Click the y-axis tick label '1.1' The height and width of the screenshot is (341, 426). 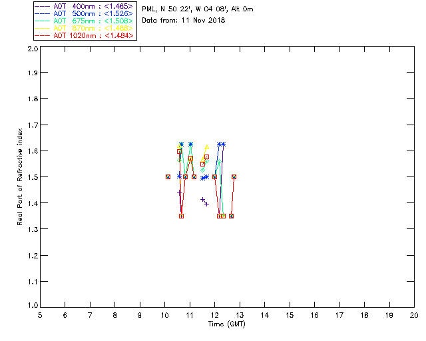click(x=33, y=282)
